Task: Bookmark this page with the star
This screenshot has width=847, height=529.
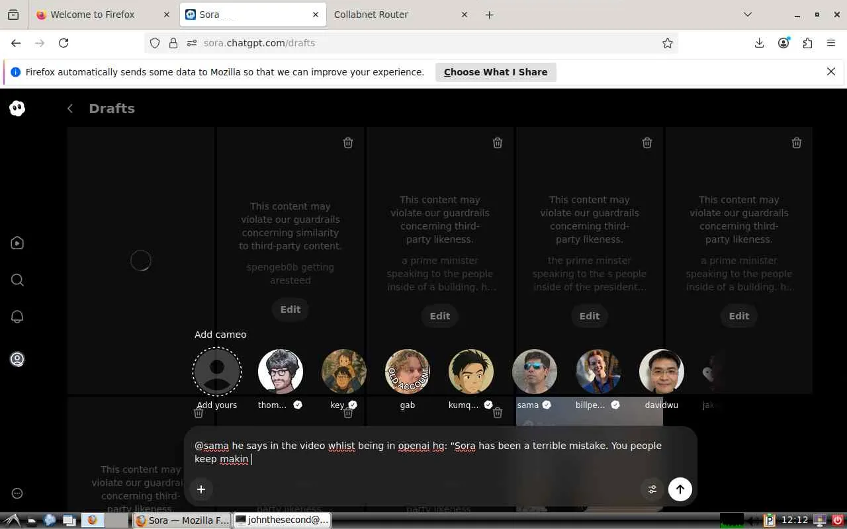Action: pyautogui.click(x=668, y=43)
